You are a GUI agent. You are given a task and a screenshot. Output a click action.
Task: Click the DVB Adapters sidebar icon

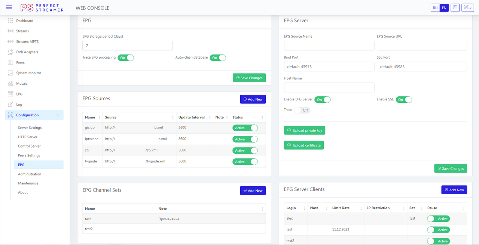pos(10,52)
